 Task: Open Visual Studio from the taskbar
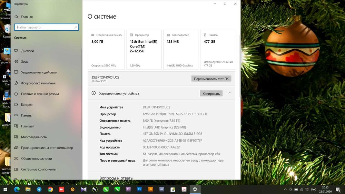point(83,190)
